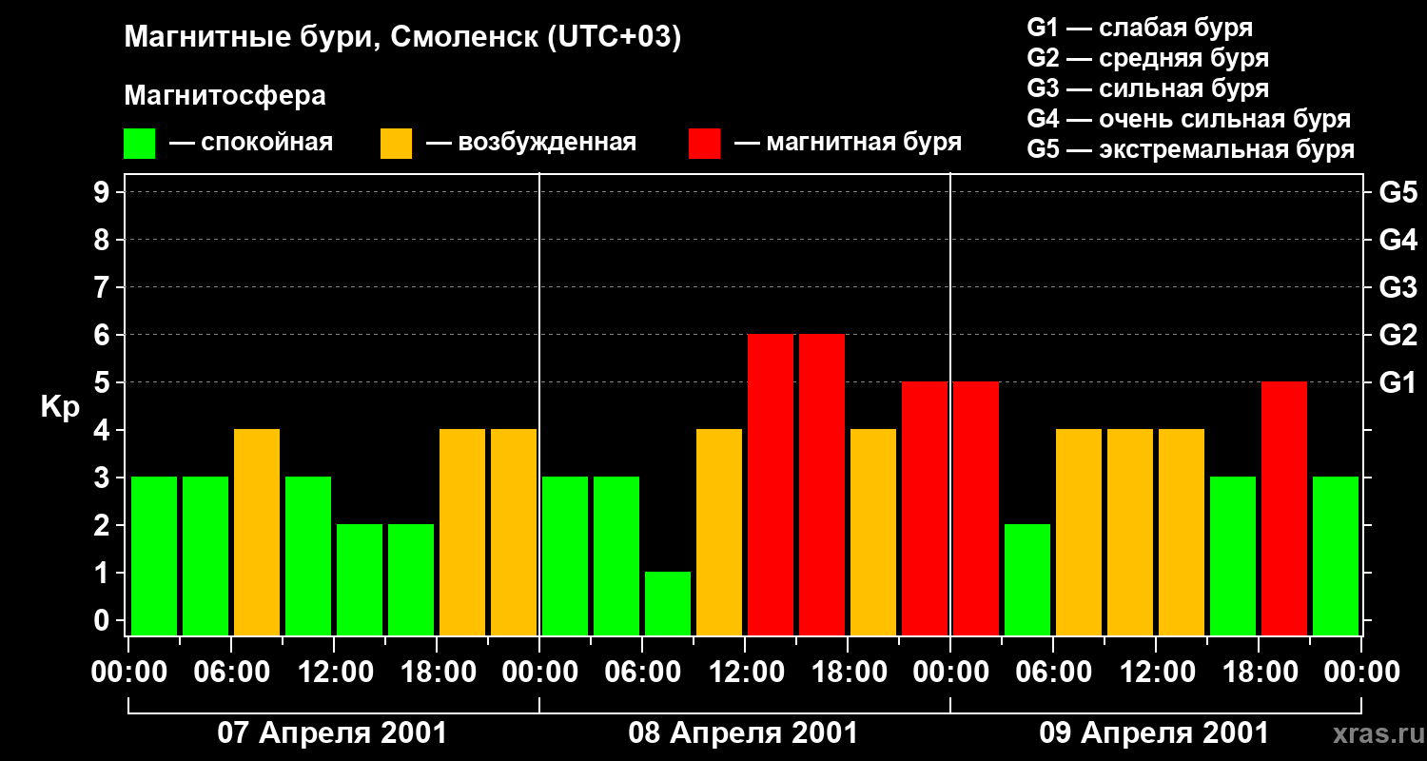Click the red 'магнитная буря' legend swatch

(704, 144)
